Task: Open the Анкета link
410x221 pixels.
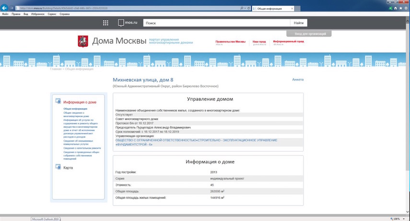Action: click(x=298, y=79)
